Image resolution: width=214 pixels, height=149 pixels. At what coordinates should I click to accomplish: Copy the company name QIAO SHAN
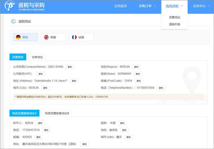pos(70,67)
